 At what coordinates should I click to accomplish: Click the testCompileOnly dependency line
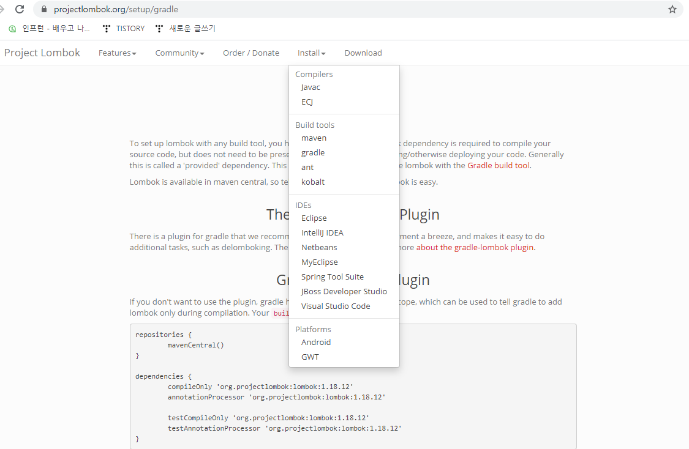pos(268,418)
